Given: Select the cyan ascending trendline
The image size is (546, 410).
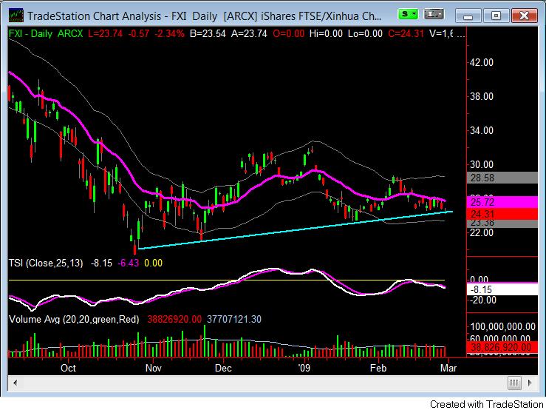Looking at the screenshot, I should coord(296,230).
